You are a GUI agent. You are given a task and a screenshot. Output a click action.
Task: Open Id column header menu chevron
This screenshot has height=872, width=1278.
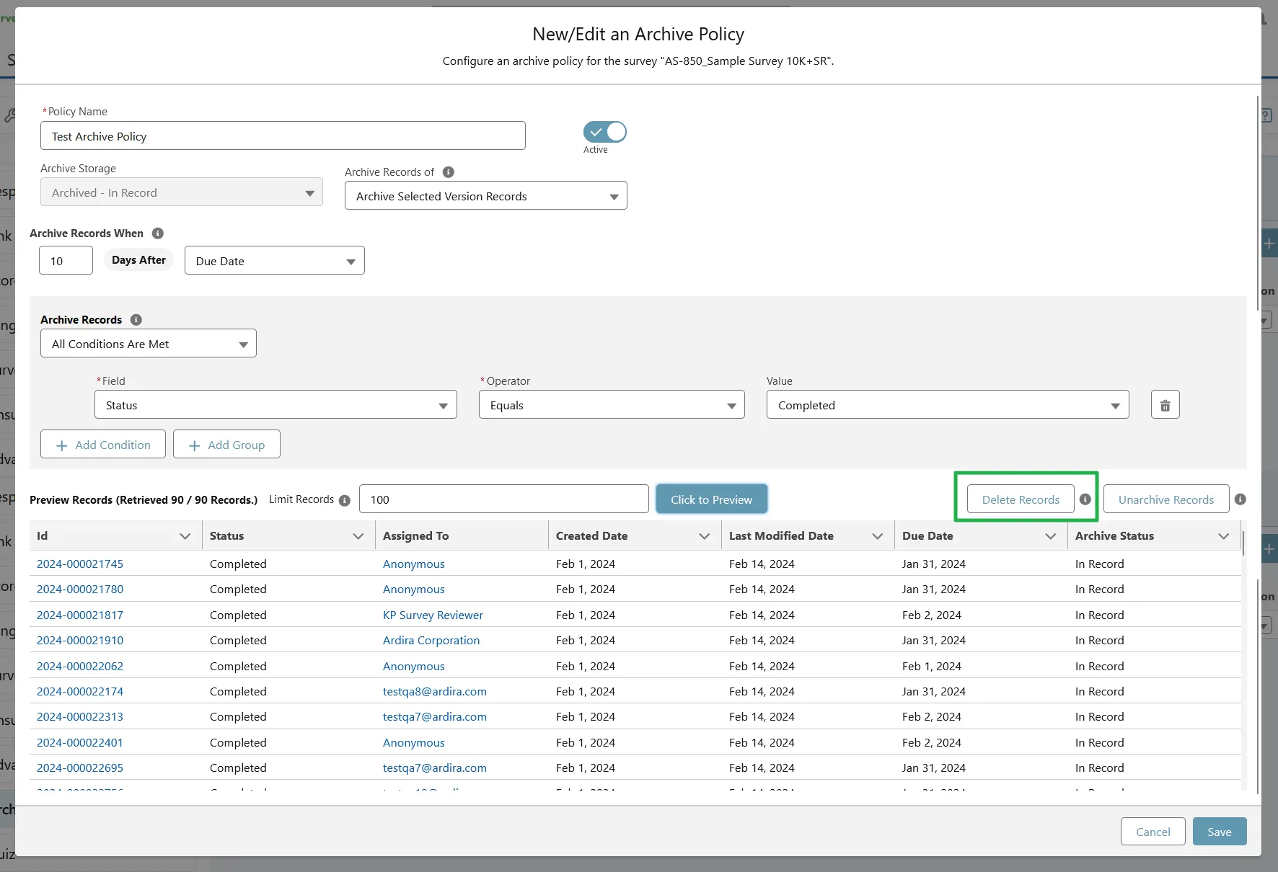(185, 536)
